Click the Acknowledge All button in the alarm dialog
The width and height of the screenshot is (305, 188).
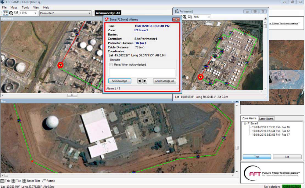(164, 81)
